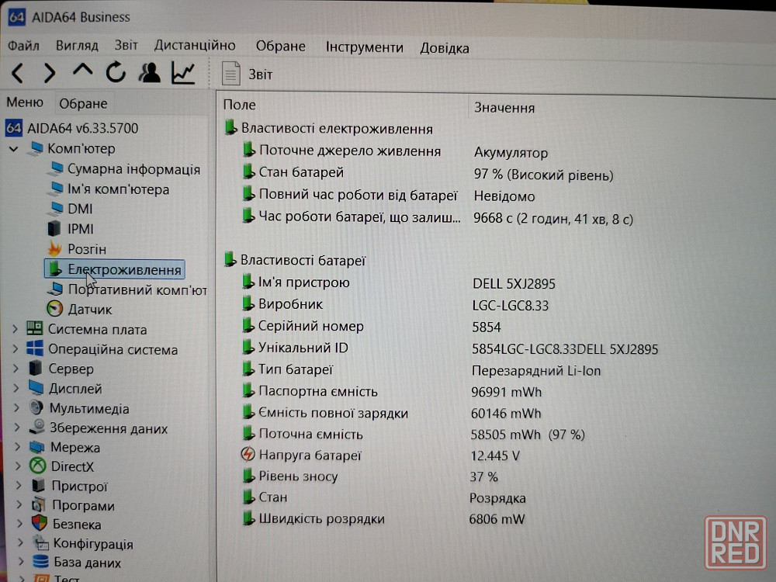Open the Звіт menu in the menu bar
776x582 pixels.
click(x=126, y=45)
